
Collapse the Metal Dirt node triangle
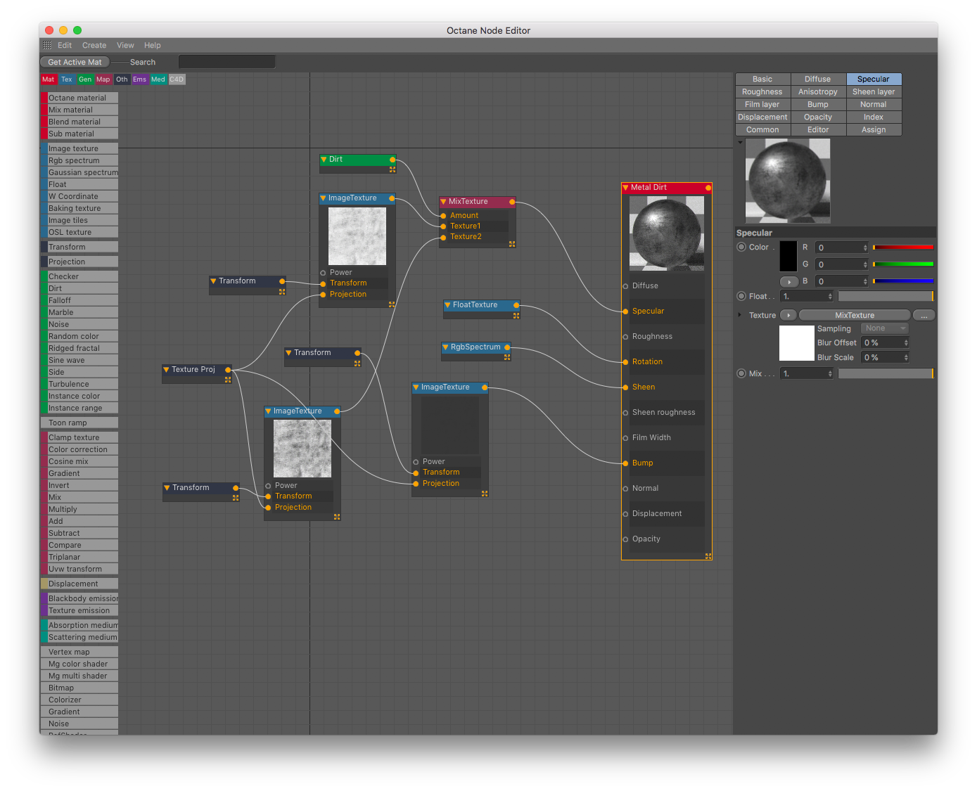click(625, 188)
